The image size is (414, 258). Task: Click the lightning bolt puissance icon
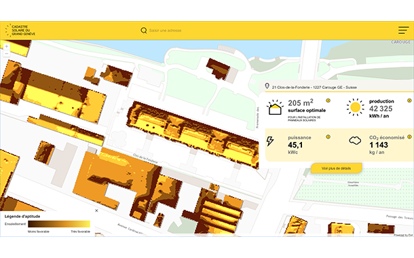(x=270, y=141)
